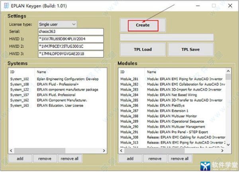Viewport: 239px width, 172px height.
Task: Close the EPLAN Keygen window
Action: click(x=230, y=6)
